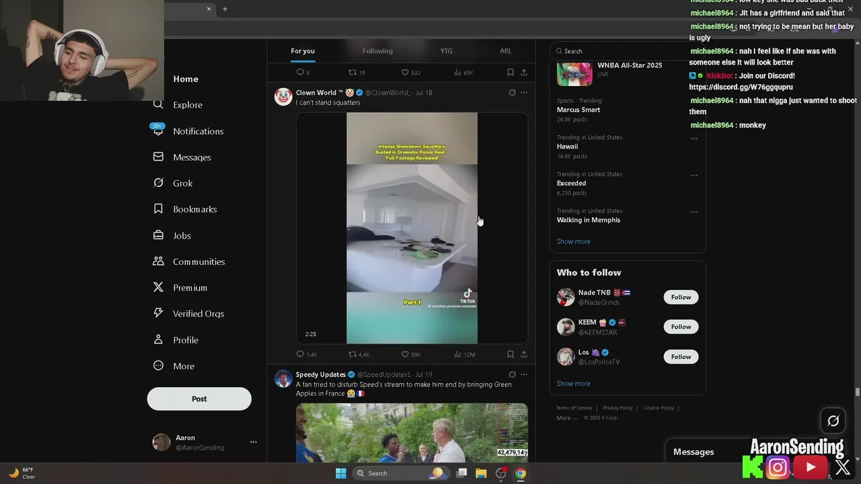Click Grok explain icon on Clown World post
This screenshot has width=861, height=484.
512,93
